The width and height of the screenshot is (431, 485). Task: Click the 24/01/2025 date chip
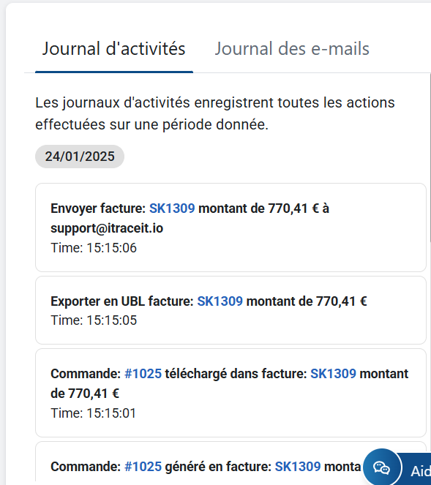tap(80, 157)
